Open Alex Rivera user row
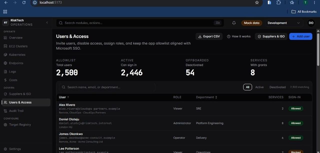The height and width of the screenshot is (153, 320). coord(184,109)
